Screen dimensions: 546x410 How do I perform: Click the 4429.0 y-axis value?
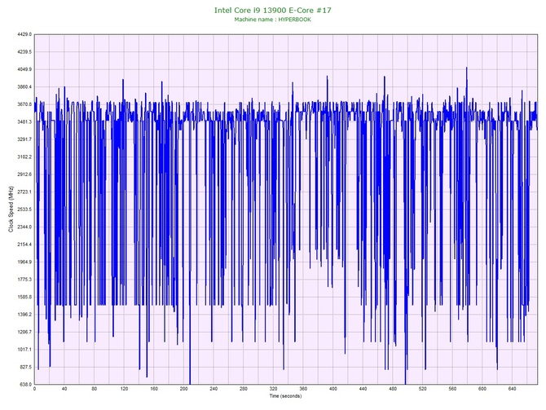(24, 34)
